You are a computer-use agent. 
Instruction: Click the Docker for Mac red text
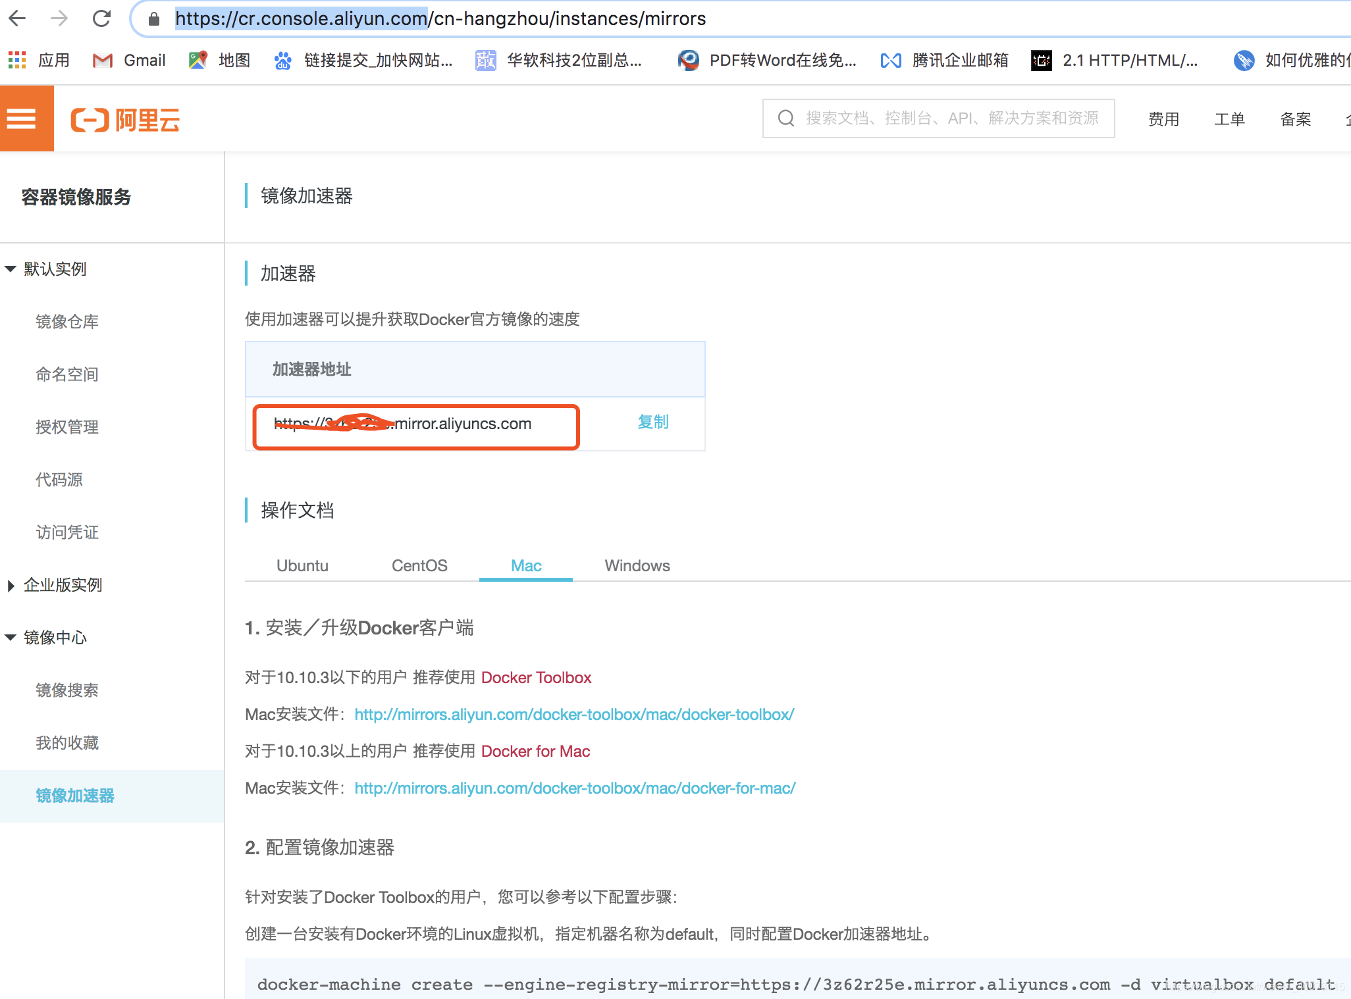pyautogui.click(x=535, y=752)
